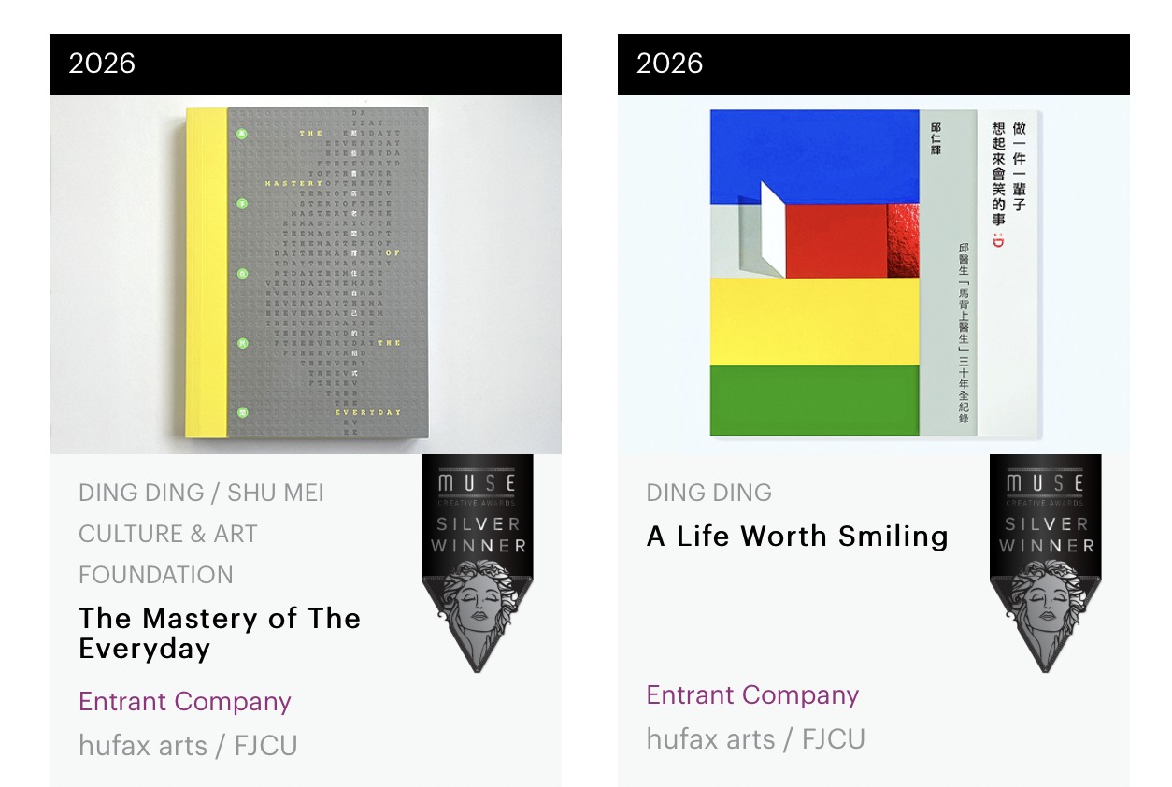
Task: Open the A Life Worth Smiling title
Action: pyautogui.click(x=797, y=536)
